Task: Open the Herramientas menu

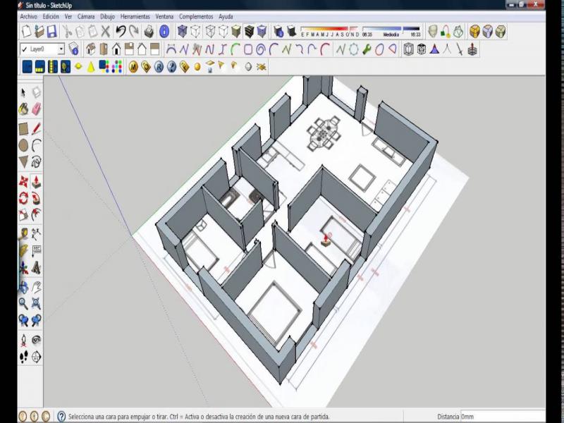Action: tap(135, 16)
